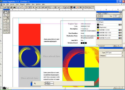Click the X position field in Control palette
Screen dimensions: 125x90
49,83
